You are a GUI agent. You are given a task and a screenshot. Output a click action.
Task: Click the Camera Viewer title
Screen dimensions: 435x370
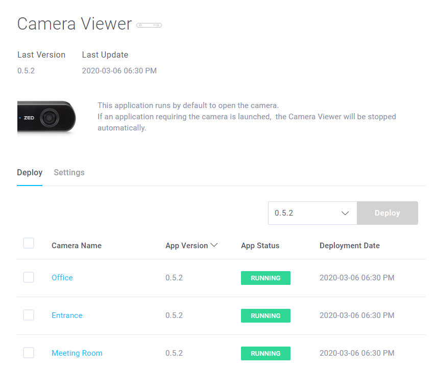click(75, 23)
